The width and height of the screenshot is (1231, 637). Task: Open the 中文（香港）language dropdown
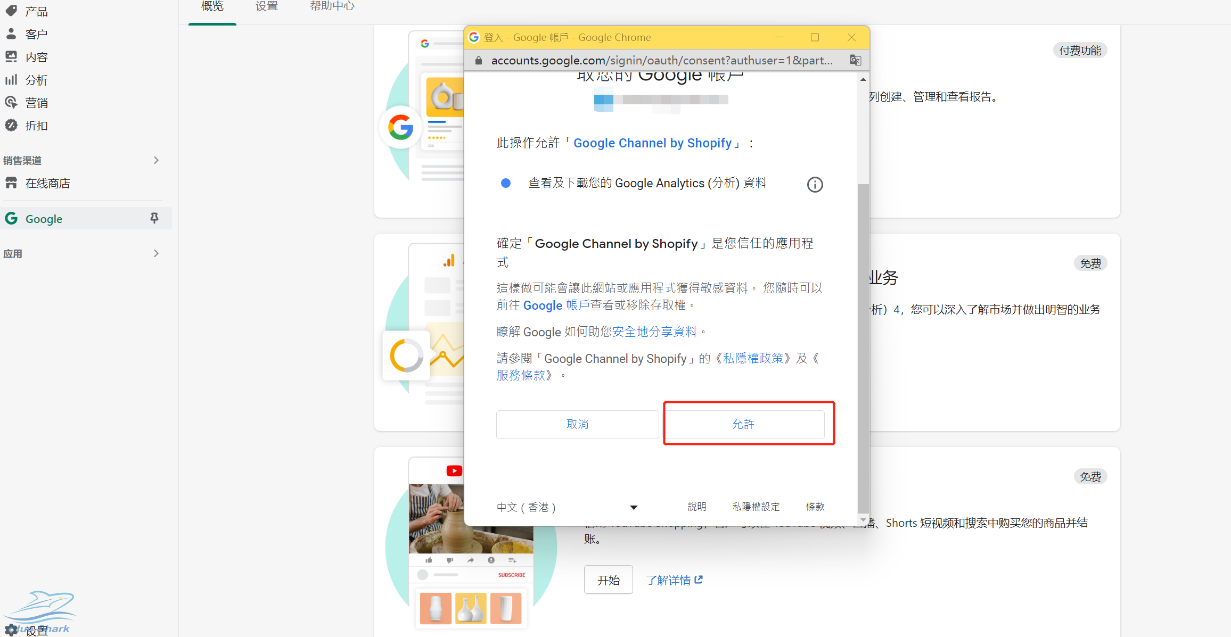coord(567,507)
